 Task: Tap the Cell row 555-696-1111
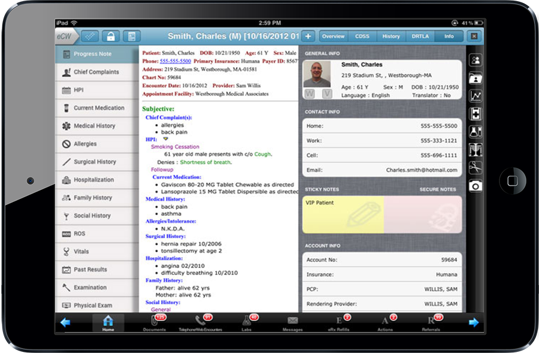(x=382, y=155)
